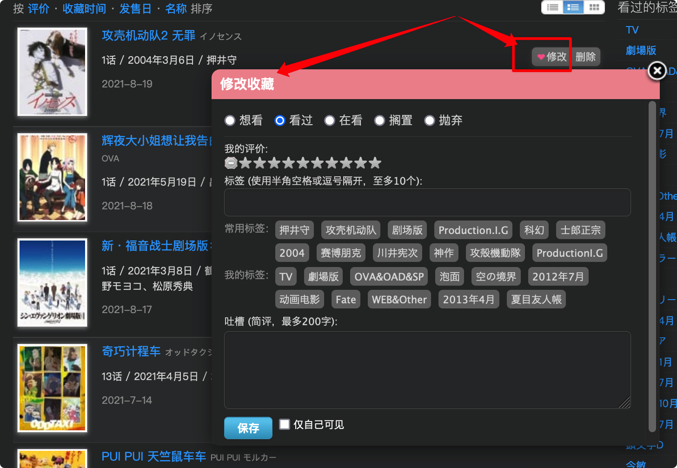
Task: Focus the 标签 input field
Action: click(427, 202)
